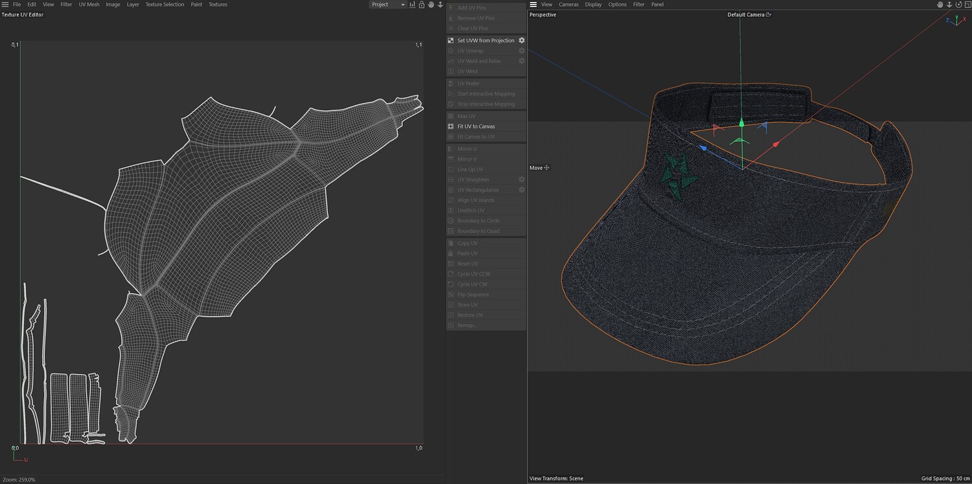Click the XYZ orientation axis indicator
This screenshot has width=972, height=484.
click(954, 21)
